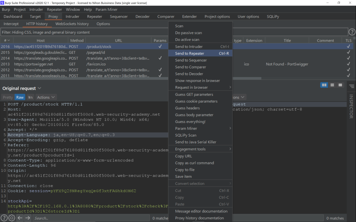Image resolution: width=356 pixels, height=222 pixels.
Task: Switch to the Intruder tab
Action: [72, 17]
